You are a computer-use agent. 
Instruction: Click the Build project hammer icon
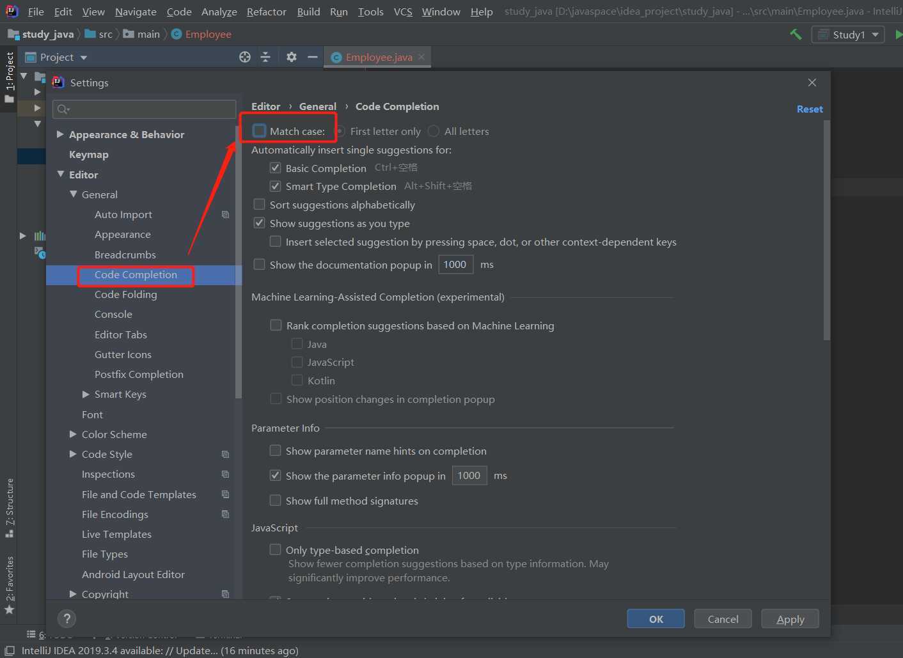click(796, 35)
